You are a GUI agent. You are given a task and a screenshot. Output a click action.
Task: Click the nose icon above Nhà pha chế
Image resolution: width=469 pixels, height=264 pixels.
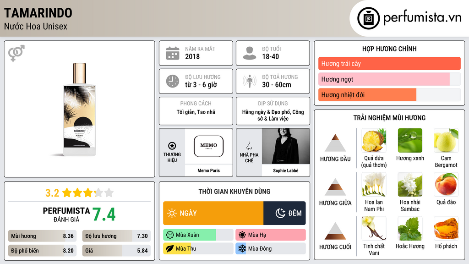tap(249, 146)
